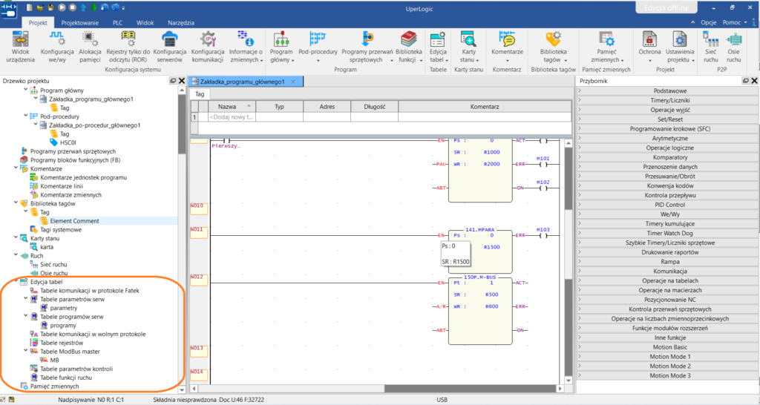Expand the Komparatory toolbox category
Screen dimensions: 760x405
667,157
